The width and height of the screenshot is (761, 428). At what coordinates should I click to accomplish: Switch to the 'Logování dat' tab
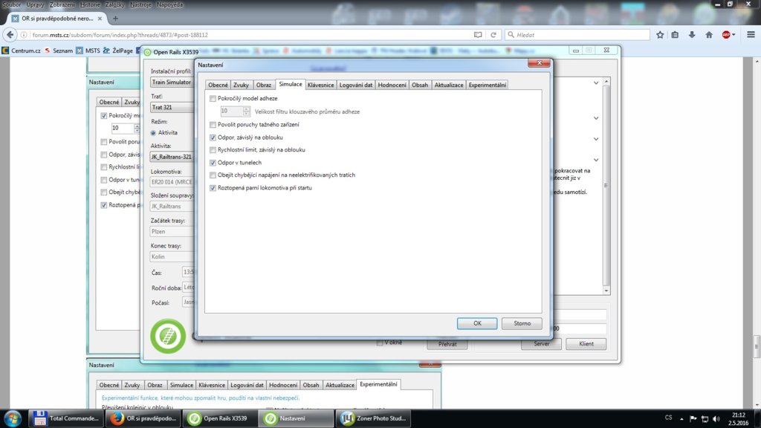pos(356,85)
